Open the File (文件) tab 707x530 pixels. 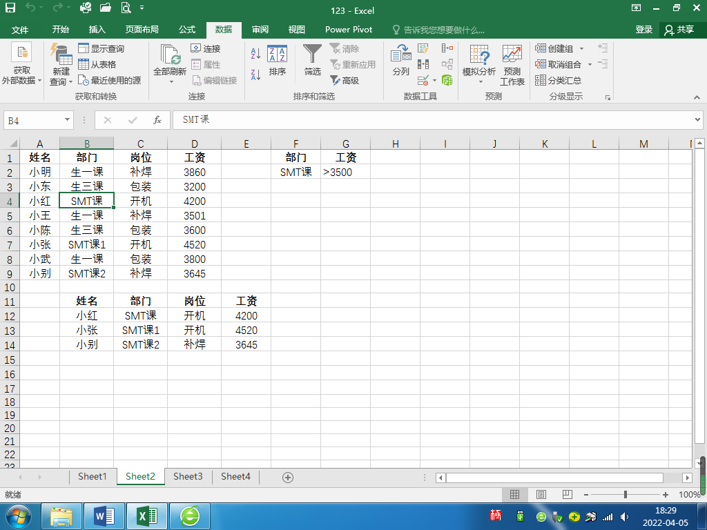point(20,30)
